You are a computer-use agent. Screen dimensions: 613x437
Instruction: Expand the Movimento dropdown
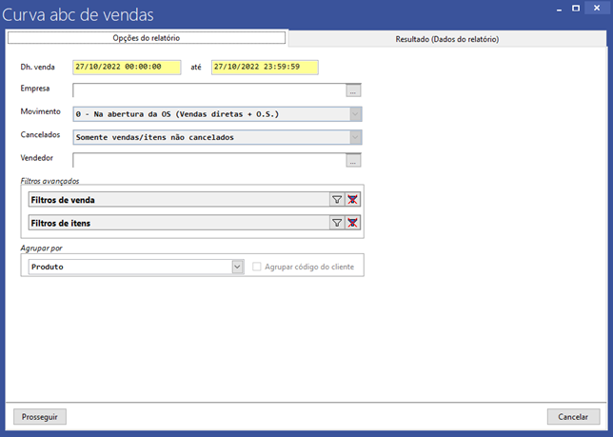(x=355, y=114)
